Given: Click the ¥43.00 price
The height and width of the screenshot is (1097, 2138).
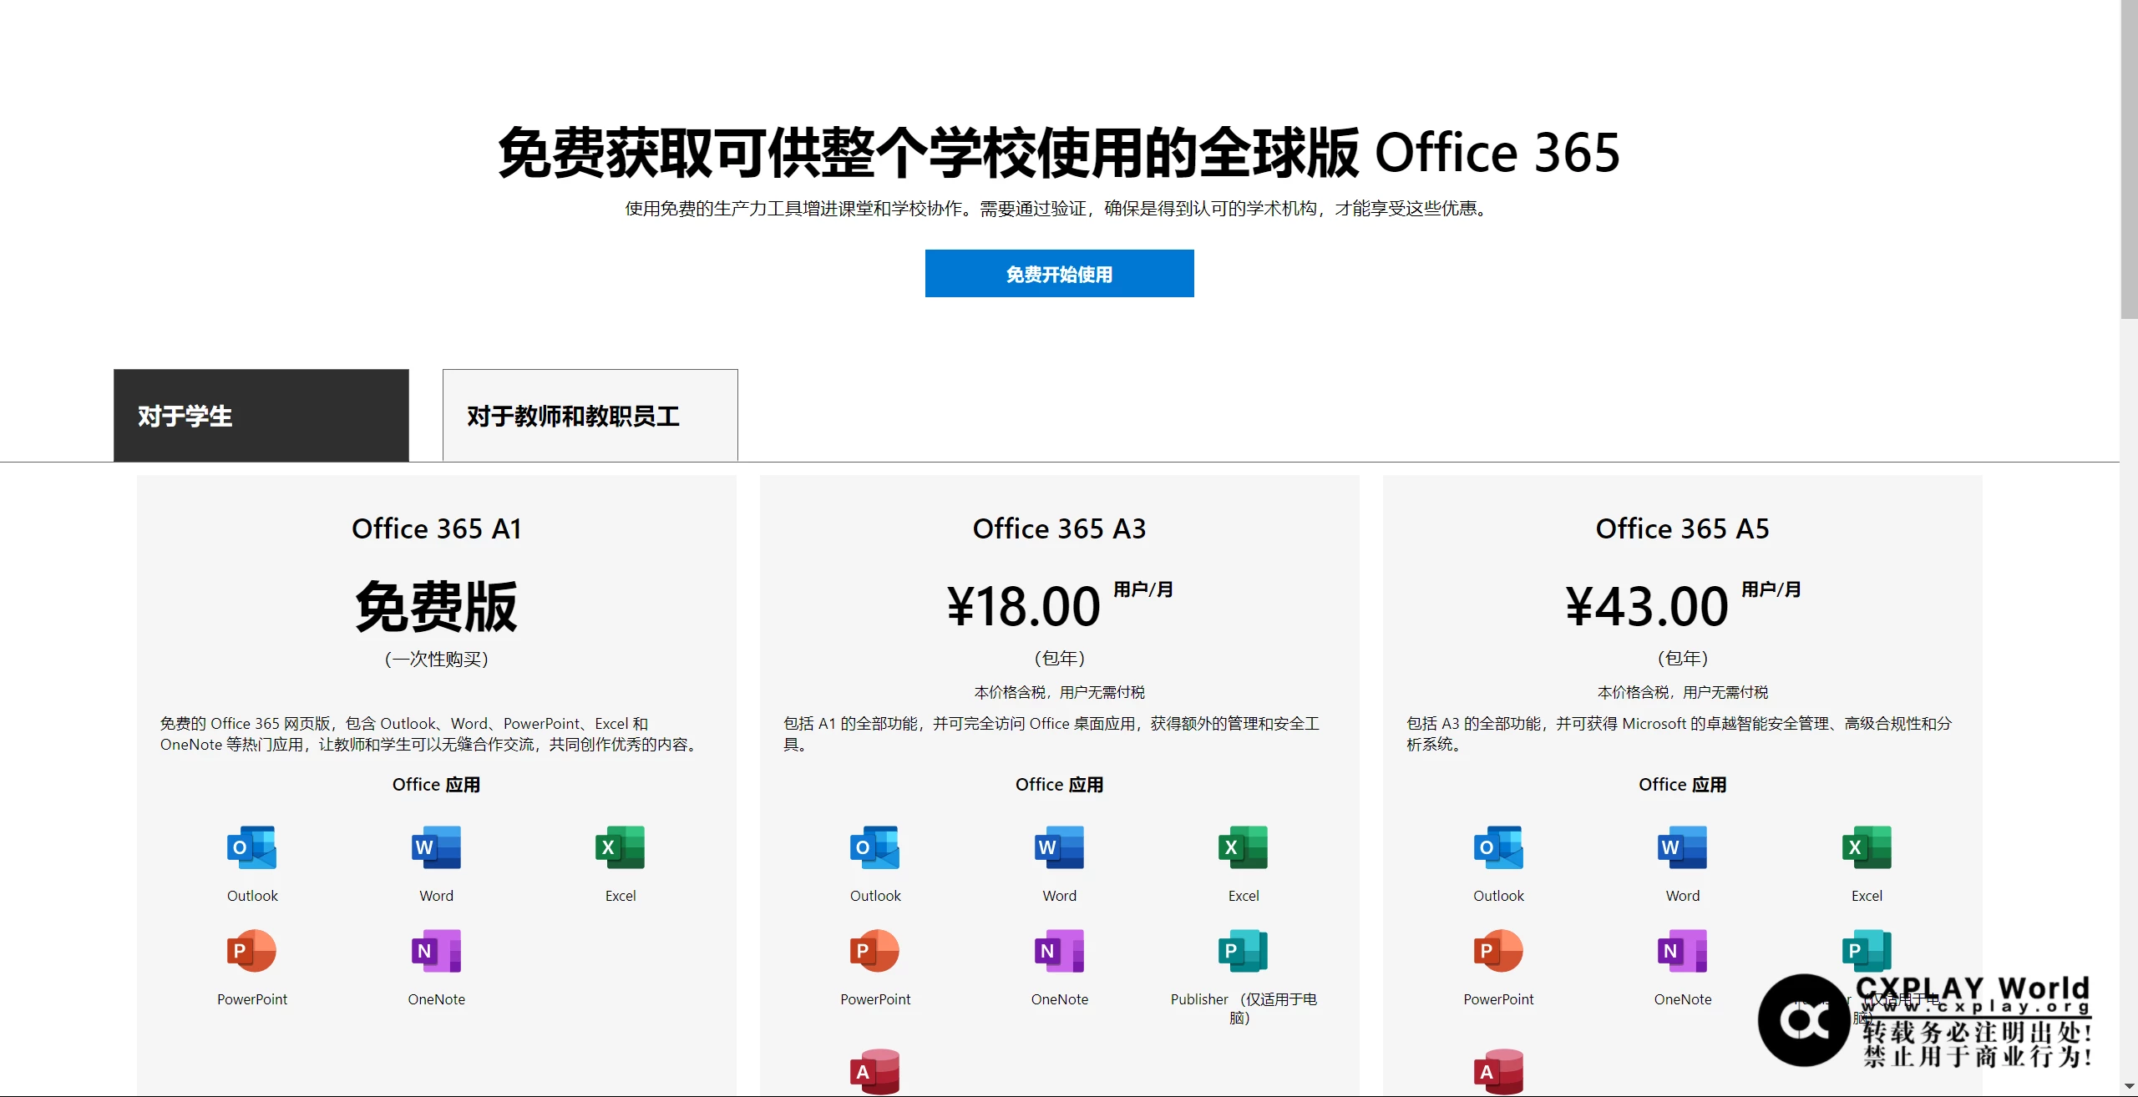Looking at the screenshot, I should point(1646,607).
